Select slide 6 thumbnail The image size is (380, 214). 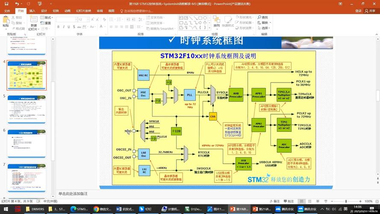(x=27, y=144)
